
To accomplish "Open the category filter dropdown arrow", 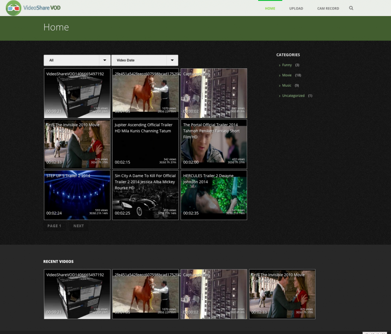I will click(105, 60).
